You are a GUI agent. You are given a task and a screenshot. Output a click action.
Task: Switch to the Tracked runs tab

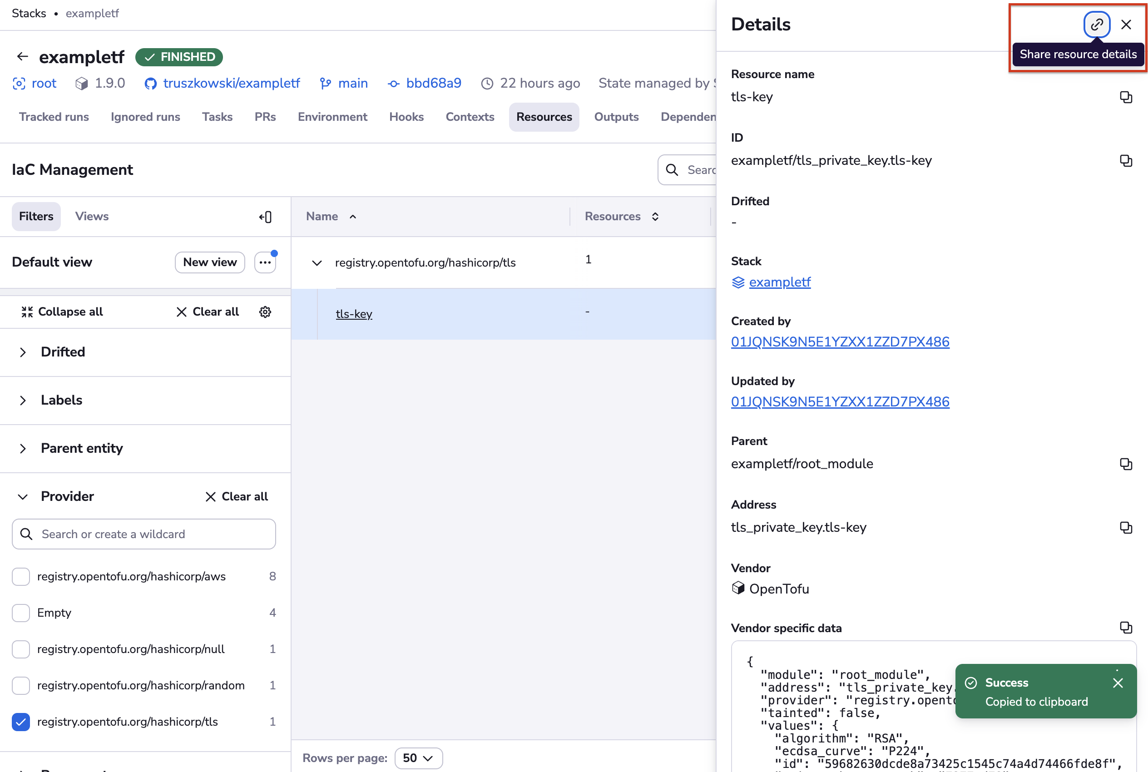[54, 117]
